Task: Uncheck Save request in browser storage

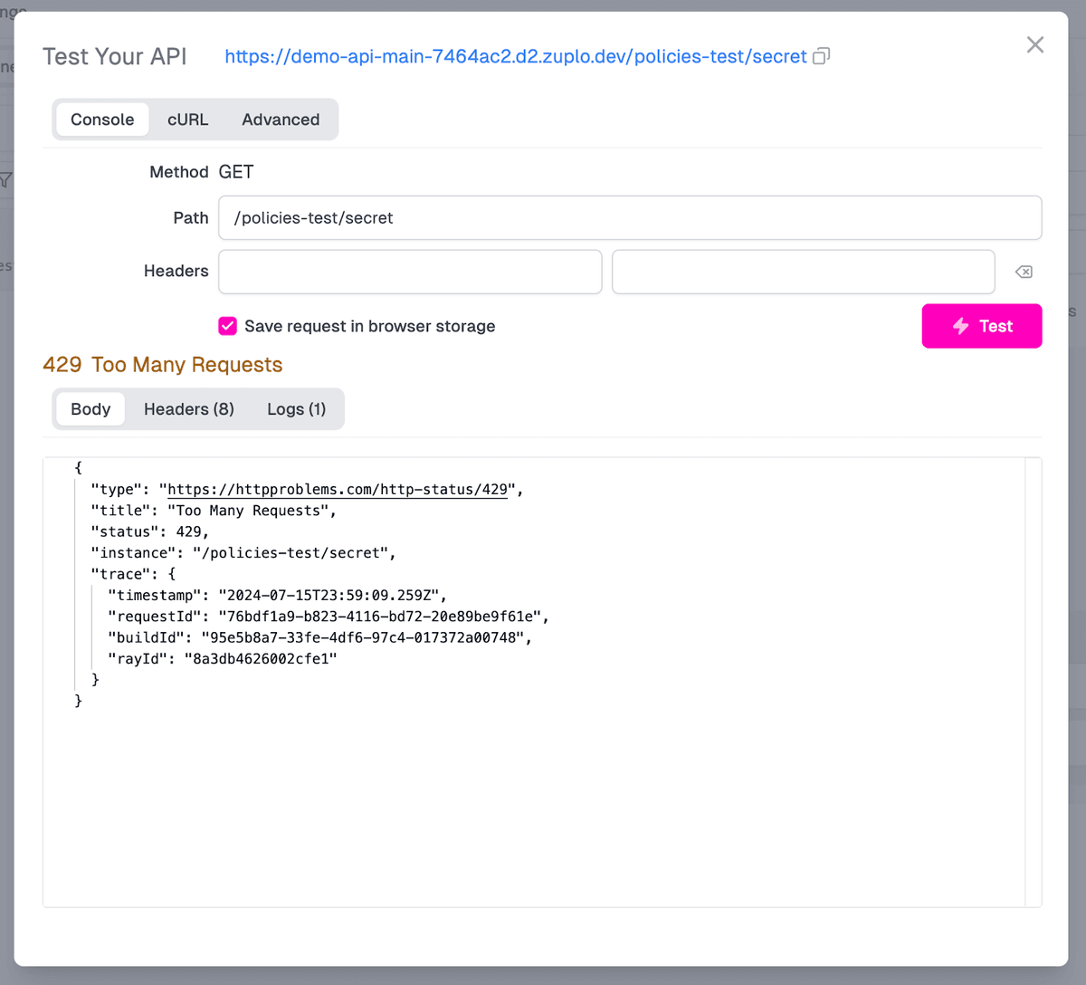Action: [x=228, y=326]
